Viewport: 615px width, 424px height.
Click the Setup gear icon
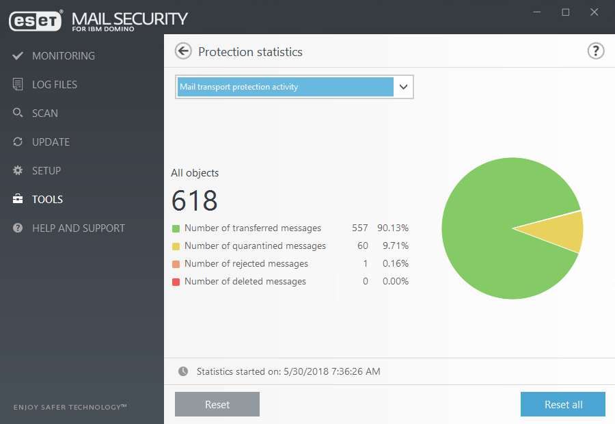pyautogui.click(x=18, y=170)
